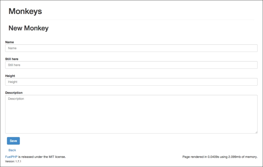Follow the Back link
Screen dimensions: 263x167
[x=12, y=150]
